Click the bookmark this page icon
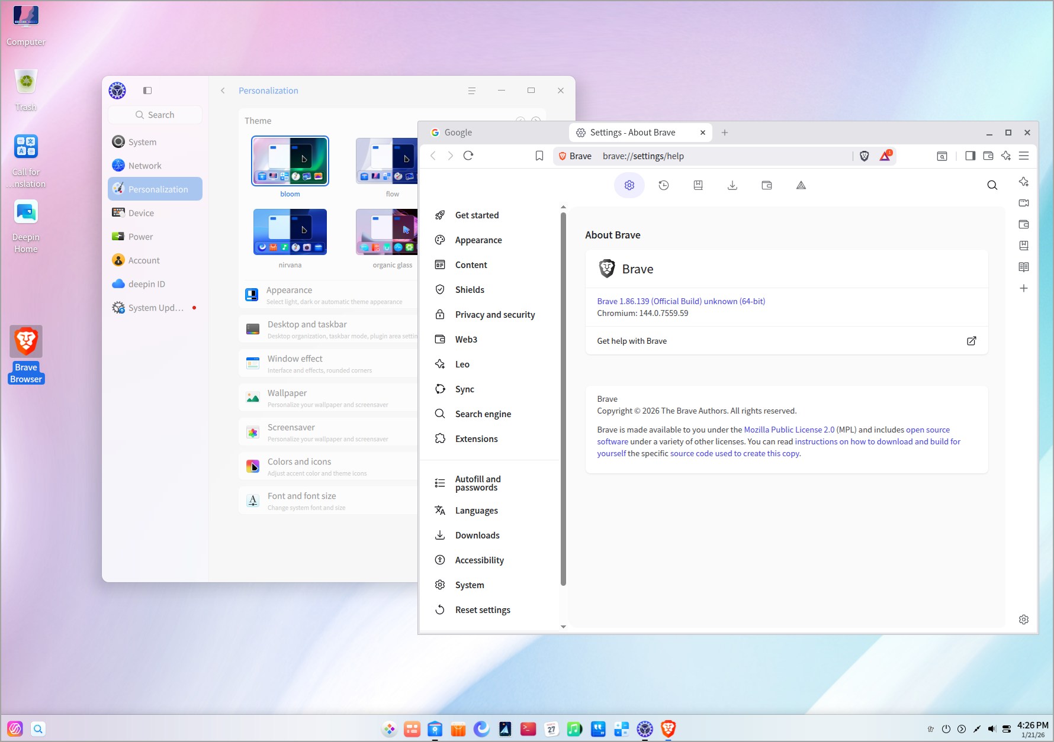The image size is (1054, 742). click(x=539, y=156)
